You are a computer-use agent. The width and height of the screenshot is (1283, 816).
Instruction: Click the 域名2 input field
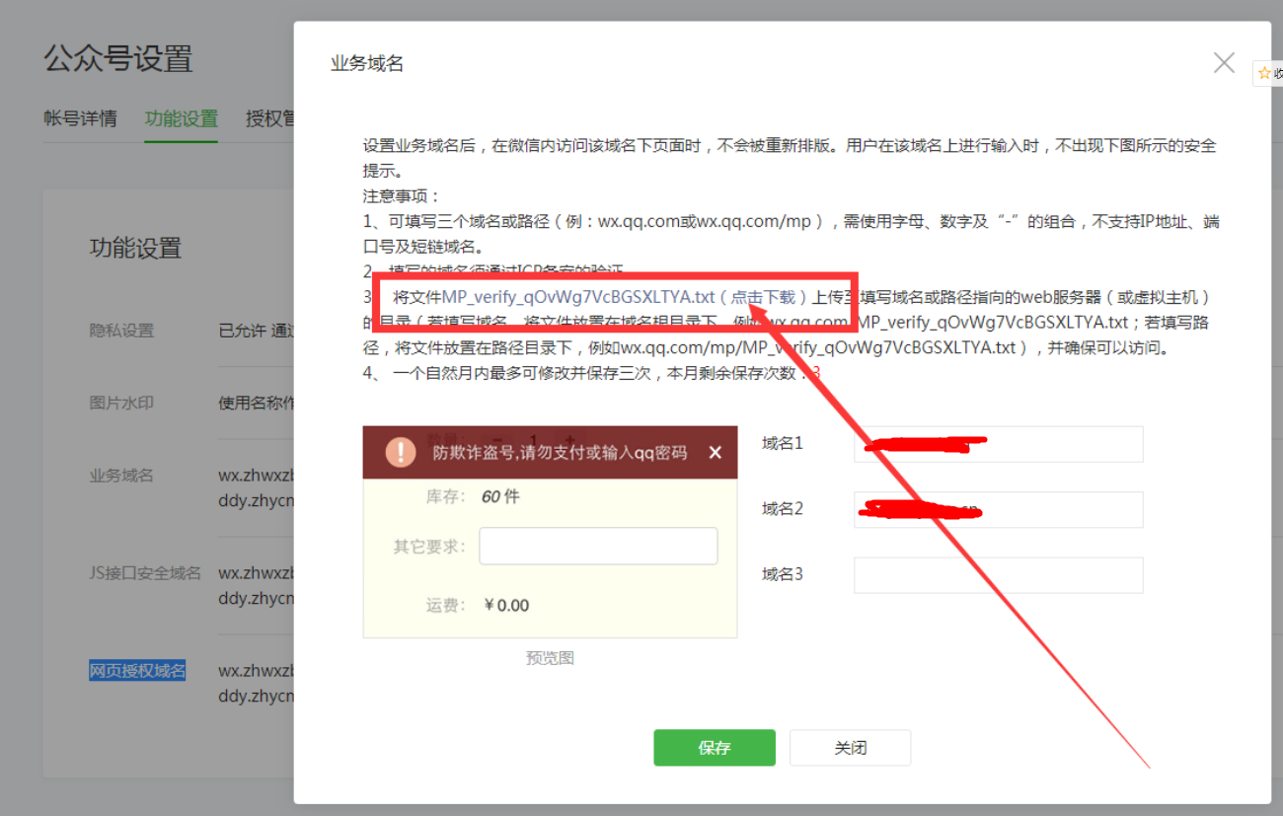click(998, 510)
